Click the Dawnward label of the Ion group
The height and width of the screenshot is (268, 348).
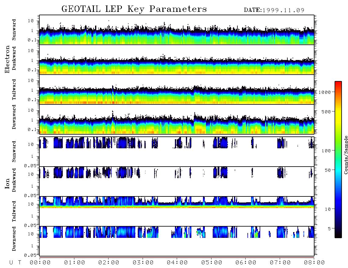(14, 239)
